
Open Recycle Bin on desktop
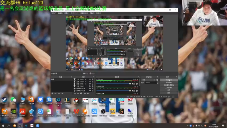pyautogui.click(x=58, y=112)
